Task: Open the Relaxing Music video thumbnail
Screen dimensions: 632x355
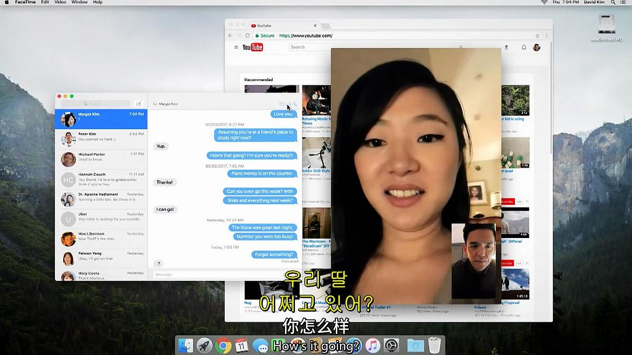Action: (x=317, y=101)
